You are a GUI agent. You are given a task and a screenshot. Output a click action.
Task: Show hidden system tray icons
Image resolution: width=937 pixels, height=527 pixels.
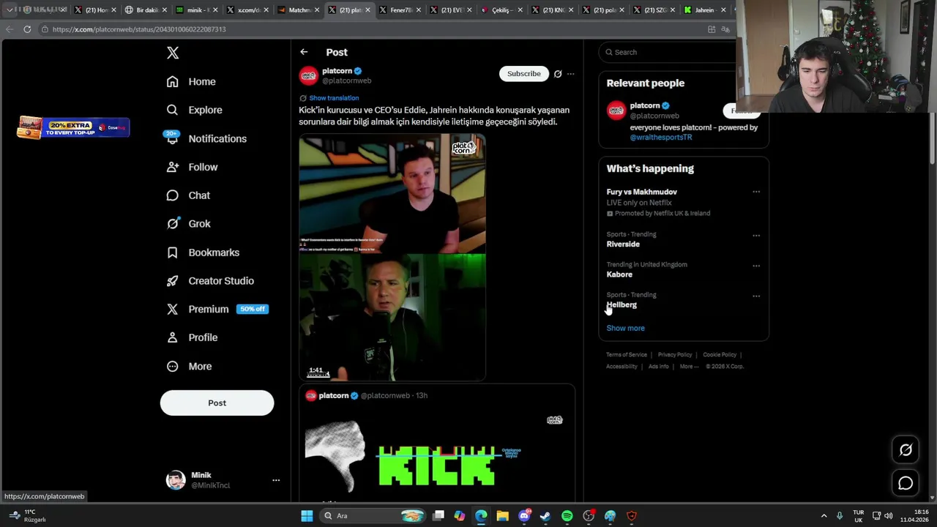(824, 516)
